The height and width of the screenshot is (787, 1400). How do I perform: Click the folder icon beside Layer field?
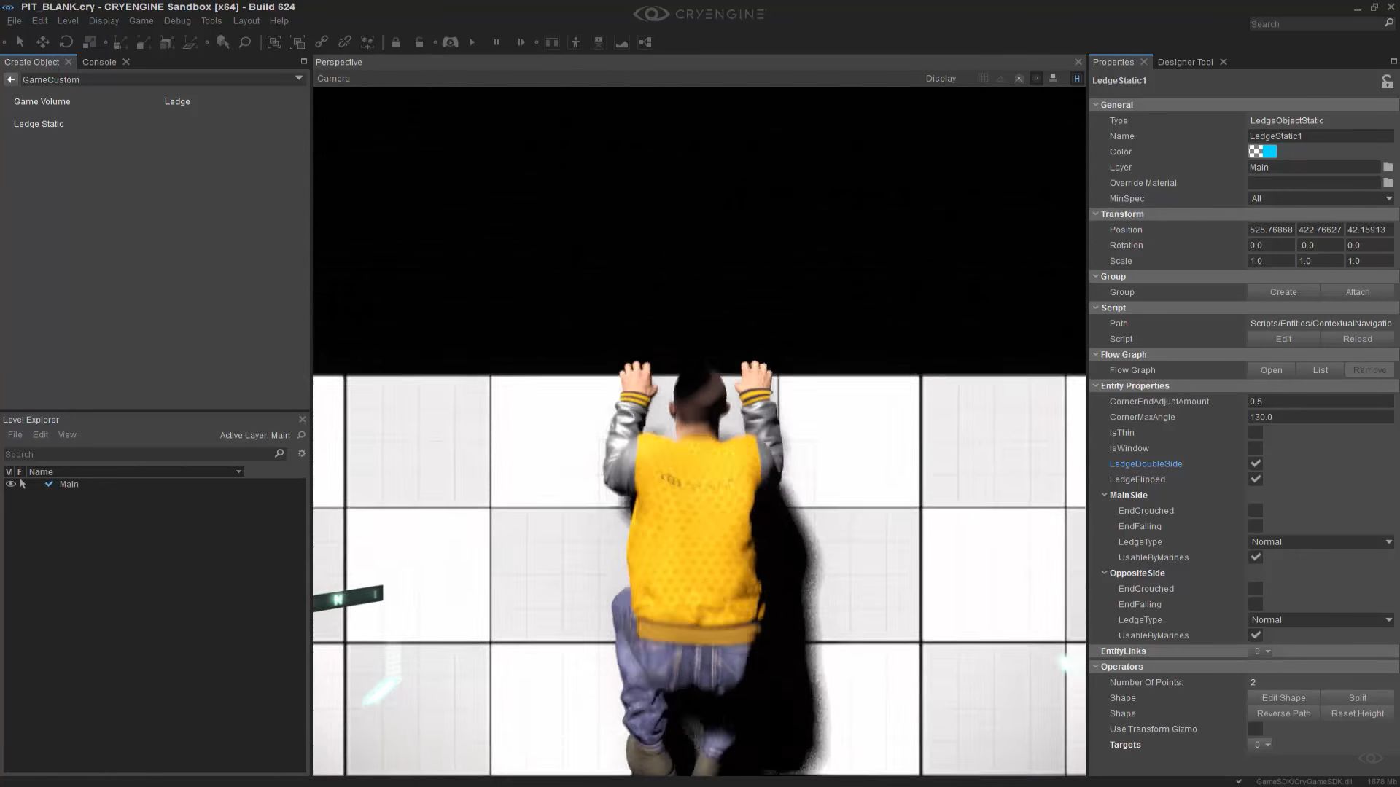(1388, 168)
